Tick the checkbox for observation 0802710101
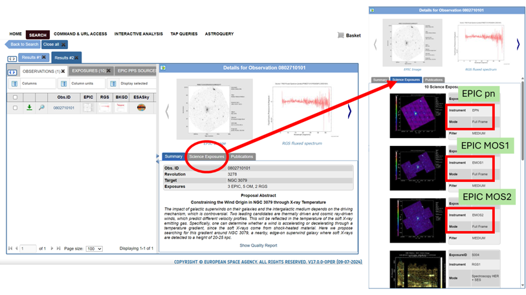526x295 pixels. tap(15, 108)
